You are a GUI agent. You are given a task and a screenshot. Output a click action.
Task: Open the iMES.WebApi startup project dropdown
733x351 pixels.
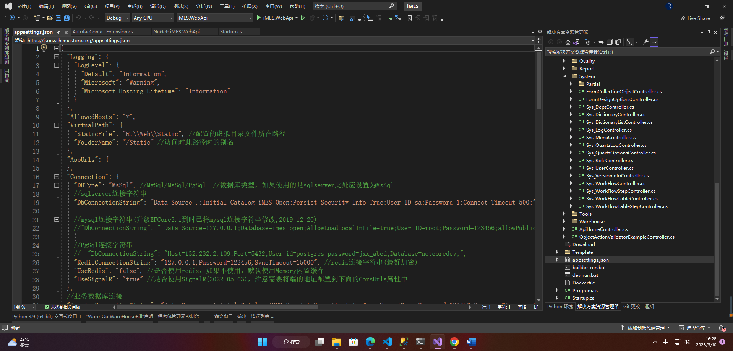(214, 18)
